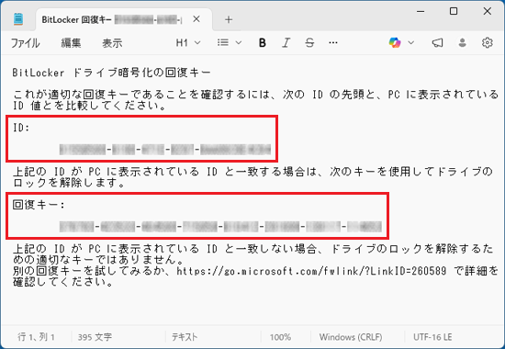Click the Notepad app icon in title bar
The height and width of the screenshot is (349, 505).
pos(18,19)
